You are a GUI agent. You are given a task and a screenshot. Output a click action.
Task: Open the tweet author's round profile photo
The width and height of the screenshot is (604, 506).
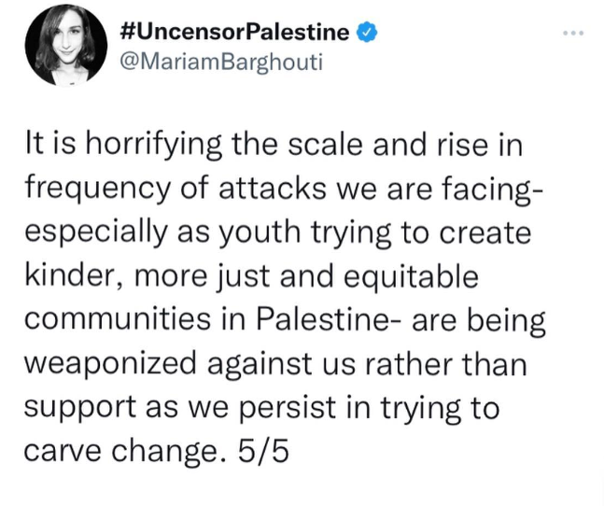[x=66, y=45]
